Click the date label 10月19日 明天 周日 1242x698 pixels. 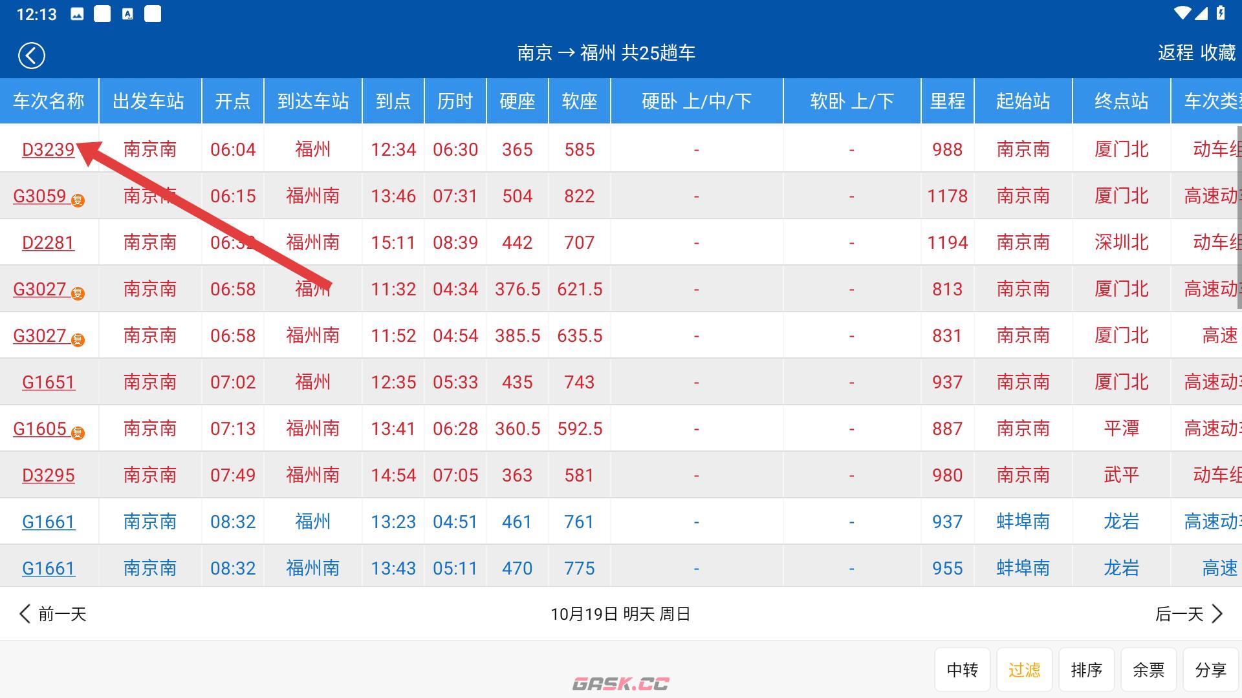(x=621, y=614)
